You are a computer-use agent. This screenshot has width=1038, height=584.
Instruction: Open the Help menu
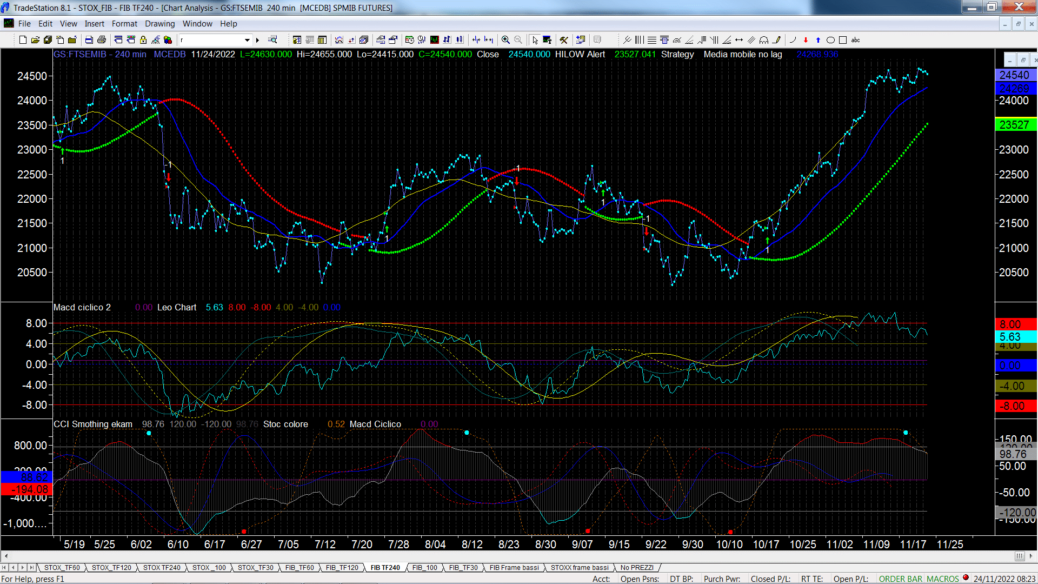tap(228, 24)
